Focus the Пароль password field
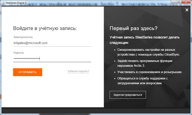Screen dimensions: 192x115 click(x=52, y=59)
